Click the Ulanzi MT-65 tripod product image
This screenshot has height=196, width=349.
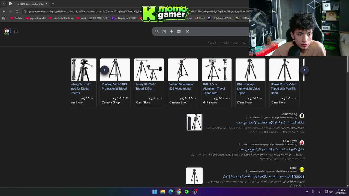(284, 70)
